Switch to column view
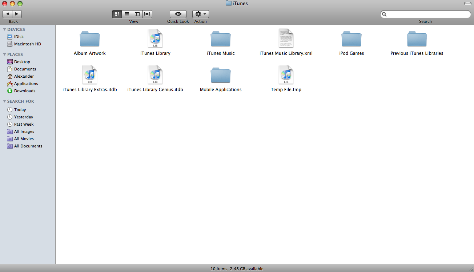The height and width of the screenshot is (272, 474). pyautogui.click(x=137, y=14)
